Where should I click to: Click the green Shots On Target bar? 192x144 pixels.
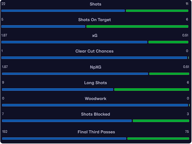(137, 26)
